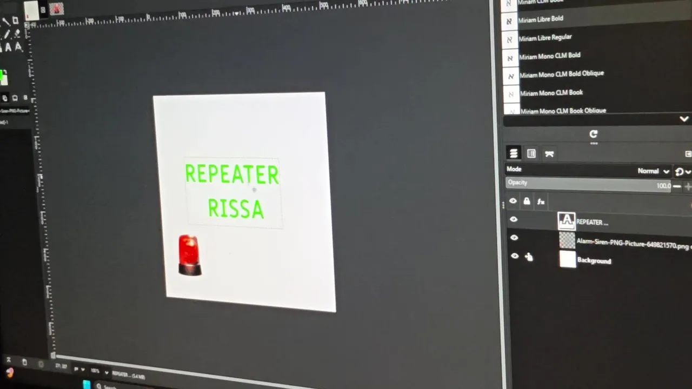Choose the Miriam Libre Regular font
692x389 pixels.
pyautogui.click(x=545, y=38)
